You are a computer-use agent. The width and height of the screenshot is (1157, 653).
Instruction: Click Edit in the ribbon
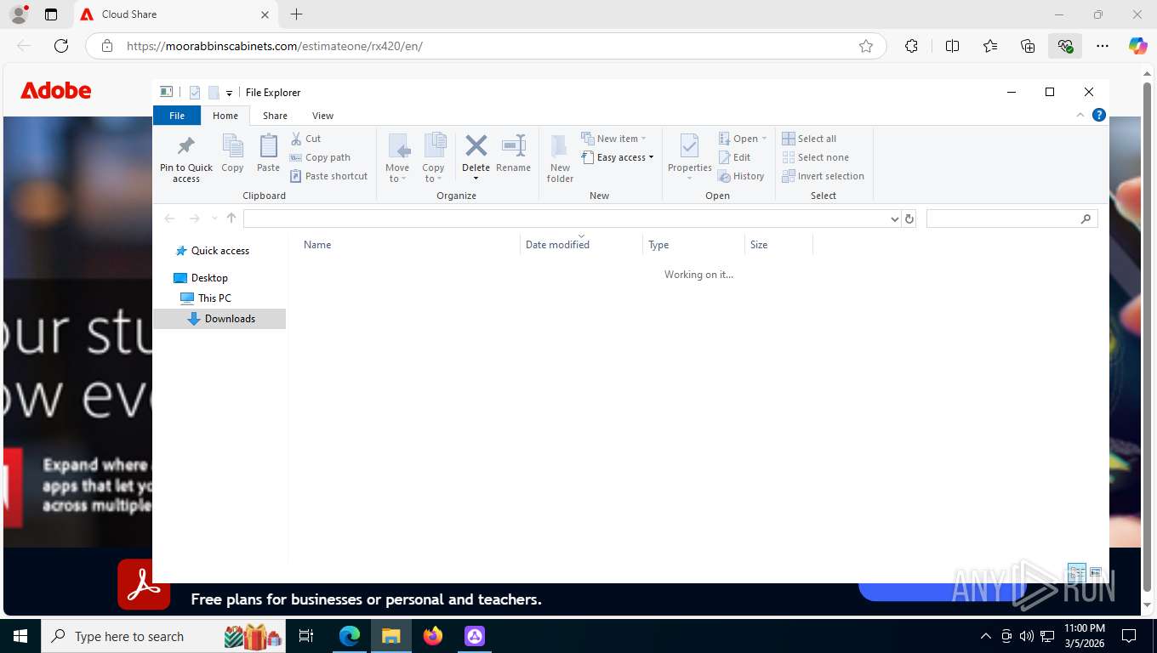[x=734, y=157]
